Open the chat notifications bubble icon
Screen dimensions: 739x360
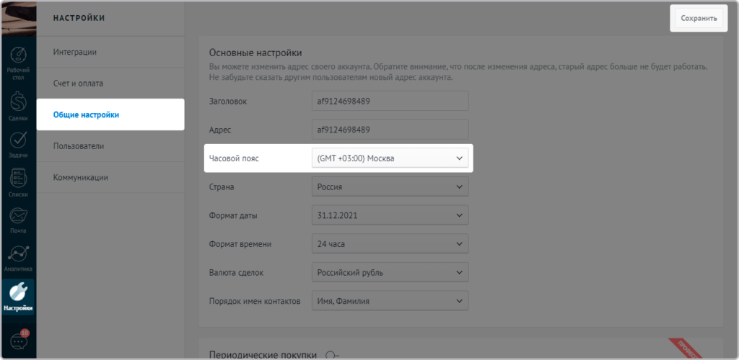point(19,341)
